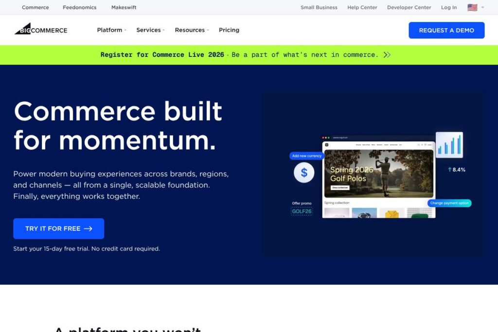Click the dollar sign currency icon
This screenshot has height=332, width=498.
(x=304, y=173)
